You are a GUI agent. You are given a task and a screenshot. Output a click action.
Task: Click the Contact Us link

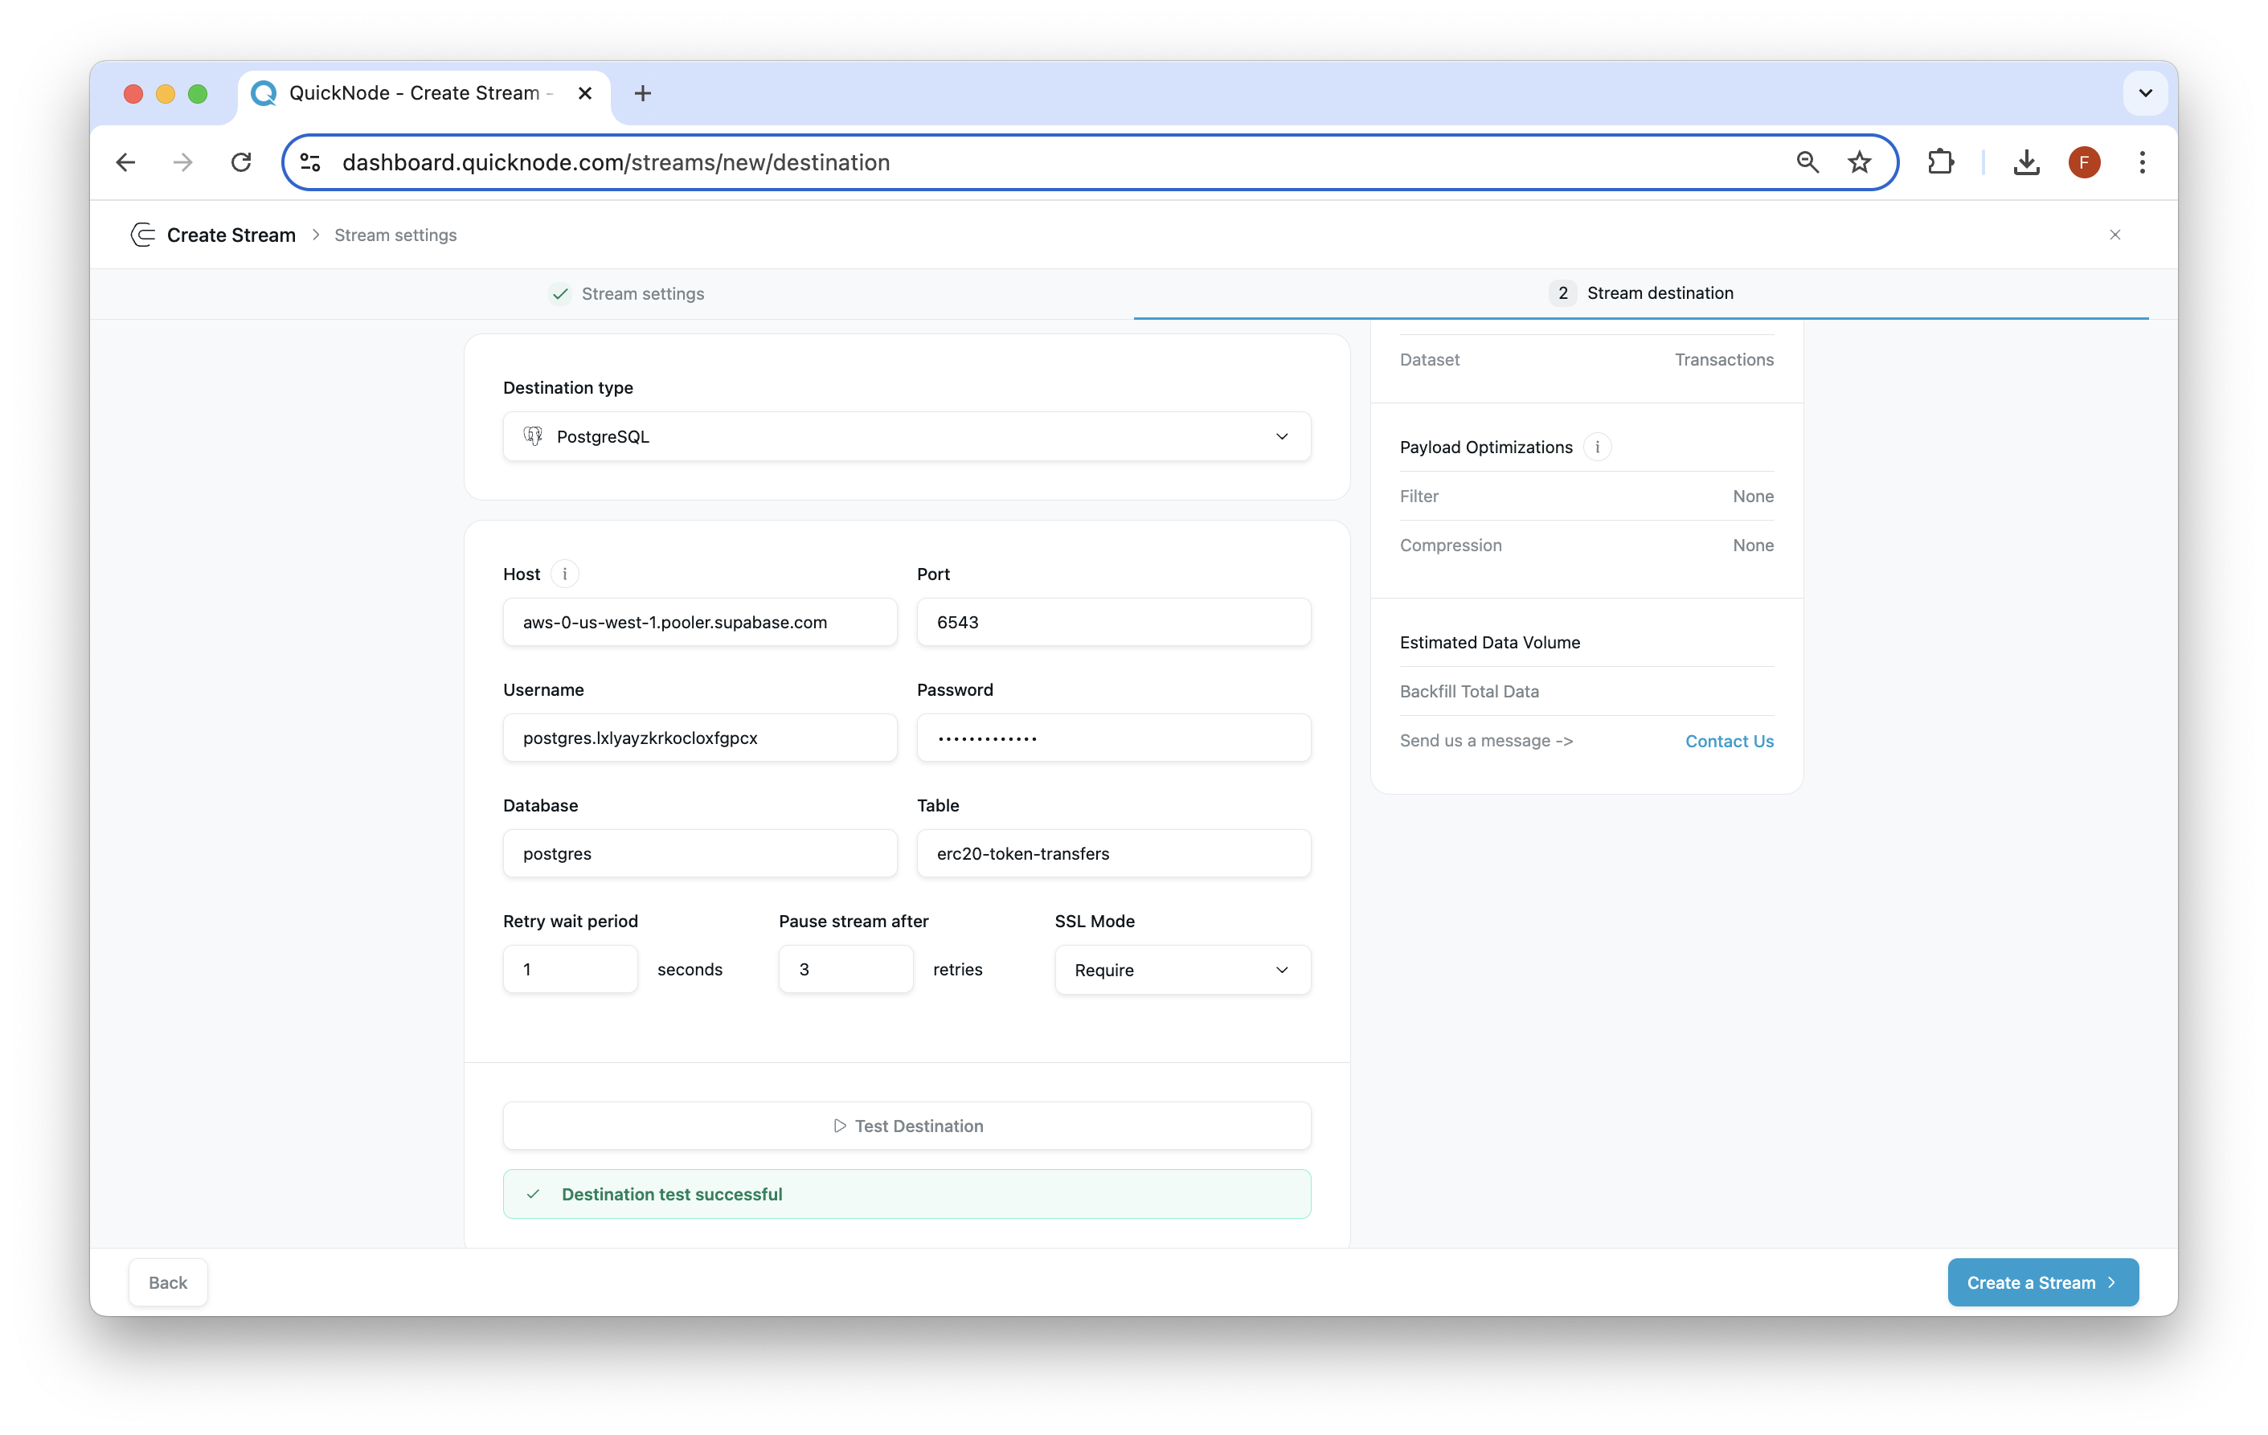(x=1729, y=741)
